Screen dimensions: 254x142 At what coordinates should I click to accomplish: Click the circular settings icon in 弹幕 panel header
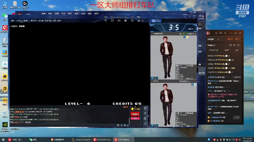click(x=234, y=45)
